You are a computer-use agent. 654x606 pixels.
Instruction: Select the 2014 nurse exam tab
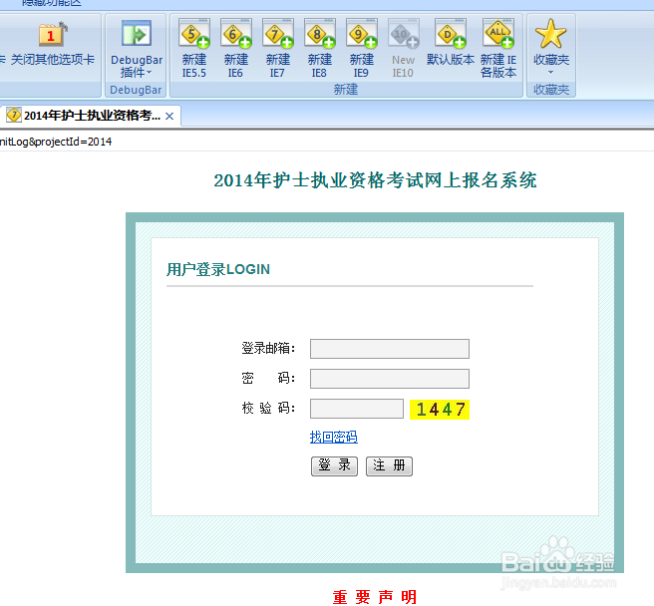click(91, 115)
